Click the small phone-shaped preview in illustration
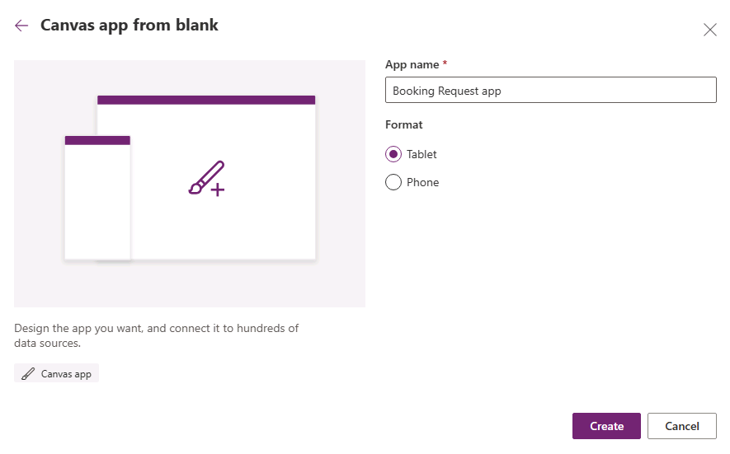This screenshot has height=454, width=730. click(x=97, y=198)
